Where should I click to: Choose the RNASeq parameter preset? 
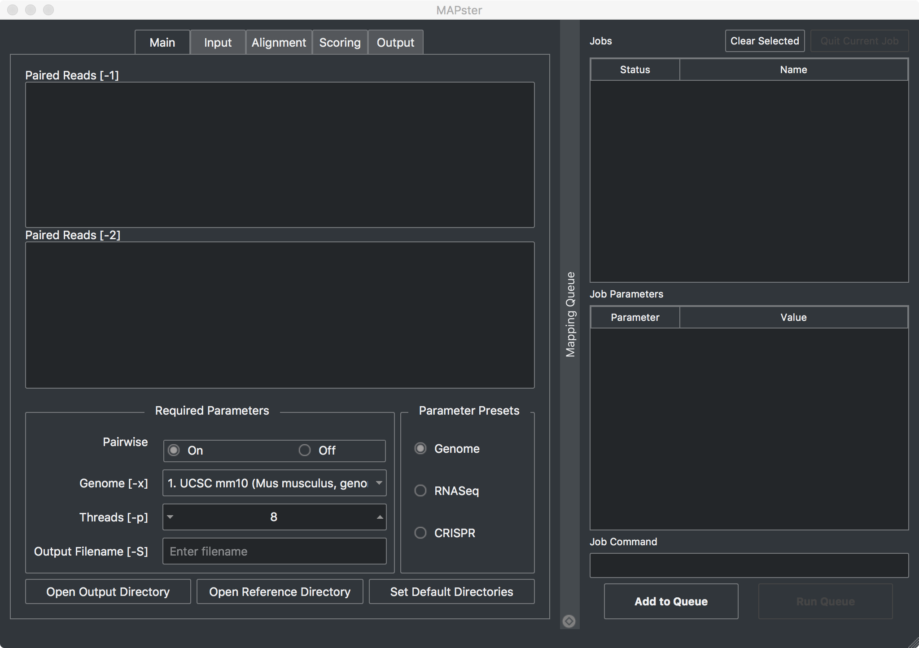[x=420, y=490]
